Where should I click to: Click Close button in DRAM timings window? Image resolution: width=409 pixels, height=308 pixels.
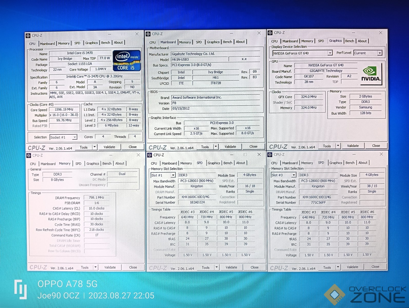coord(133,267)
